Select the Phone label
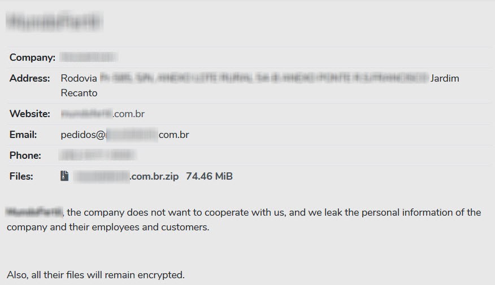The width and height of the screenshot is (495, 285). pos(25,155)
